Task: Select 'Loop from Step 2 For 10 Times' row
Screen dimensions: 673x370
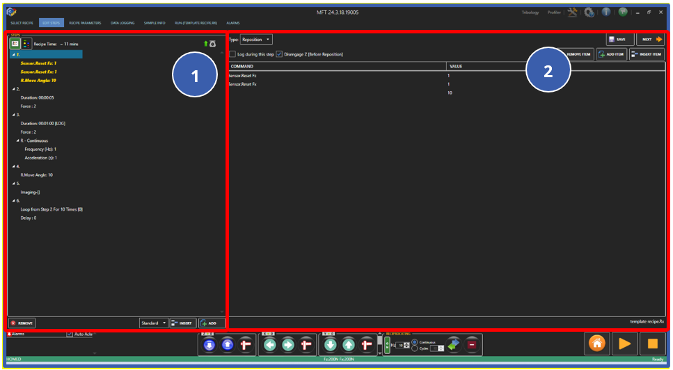Action: [x=52, y=209]
